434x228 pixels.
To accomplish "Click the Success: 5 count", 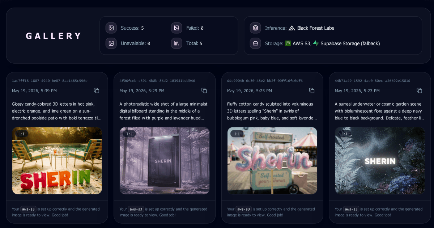I will coord(132,28).
